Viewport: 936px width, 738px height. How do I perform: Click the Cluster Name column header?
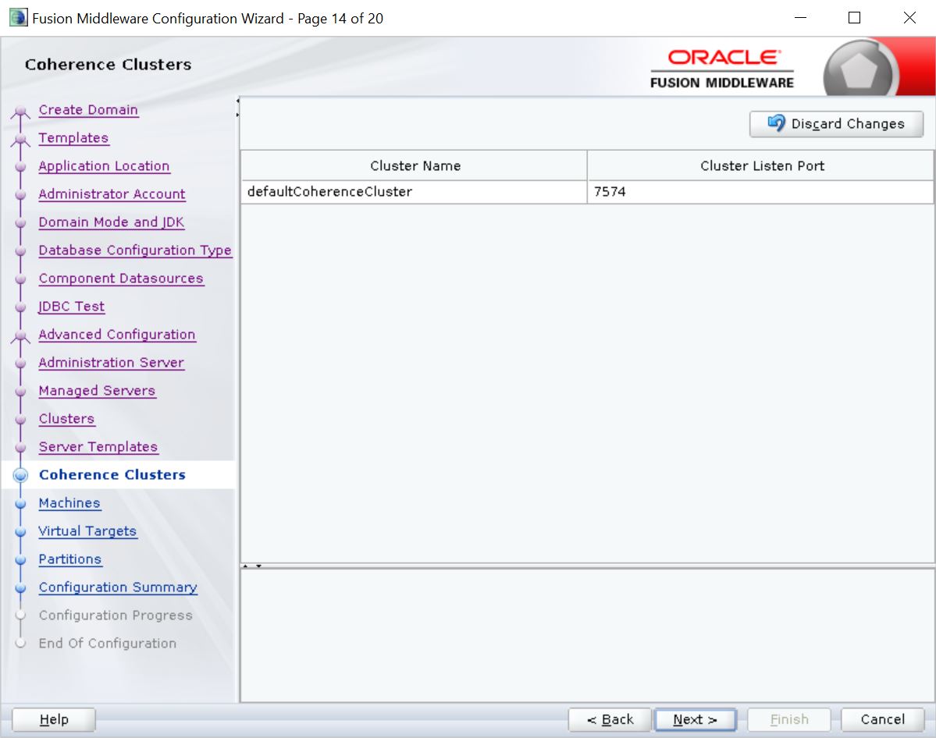pos(415,166)
